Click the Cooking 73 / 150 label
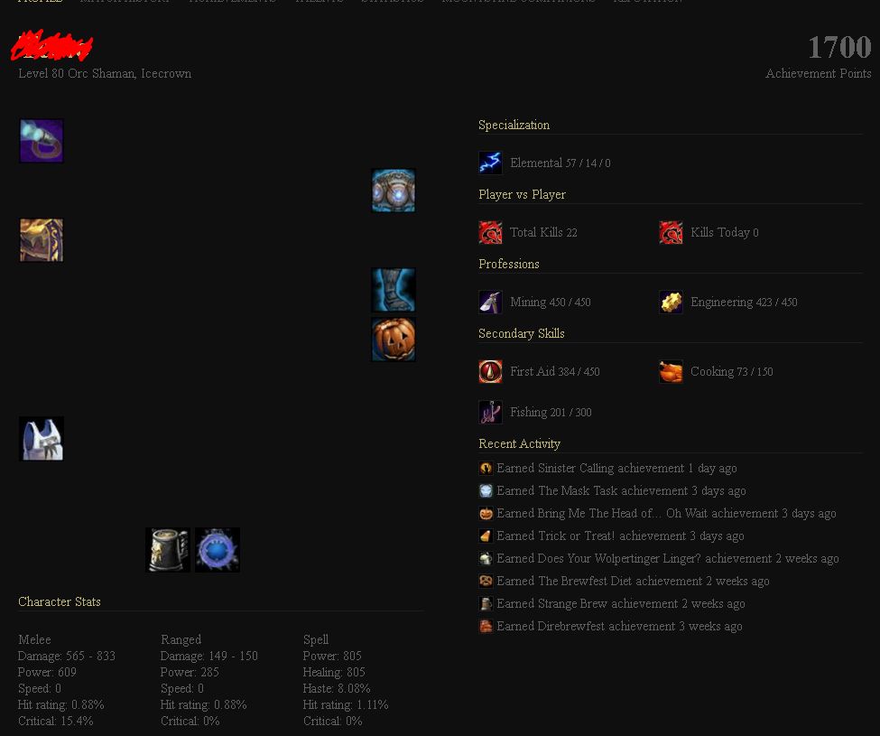The height and width of the screenshot is (736, 880). click(x=731, y=372)
